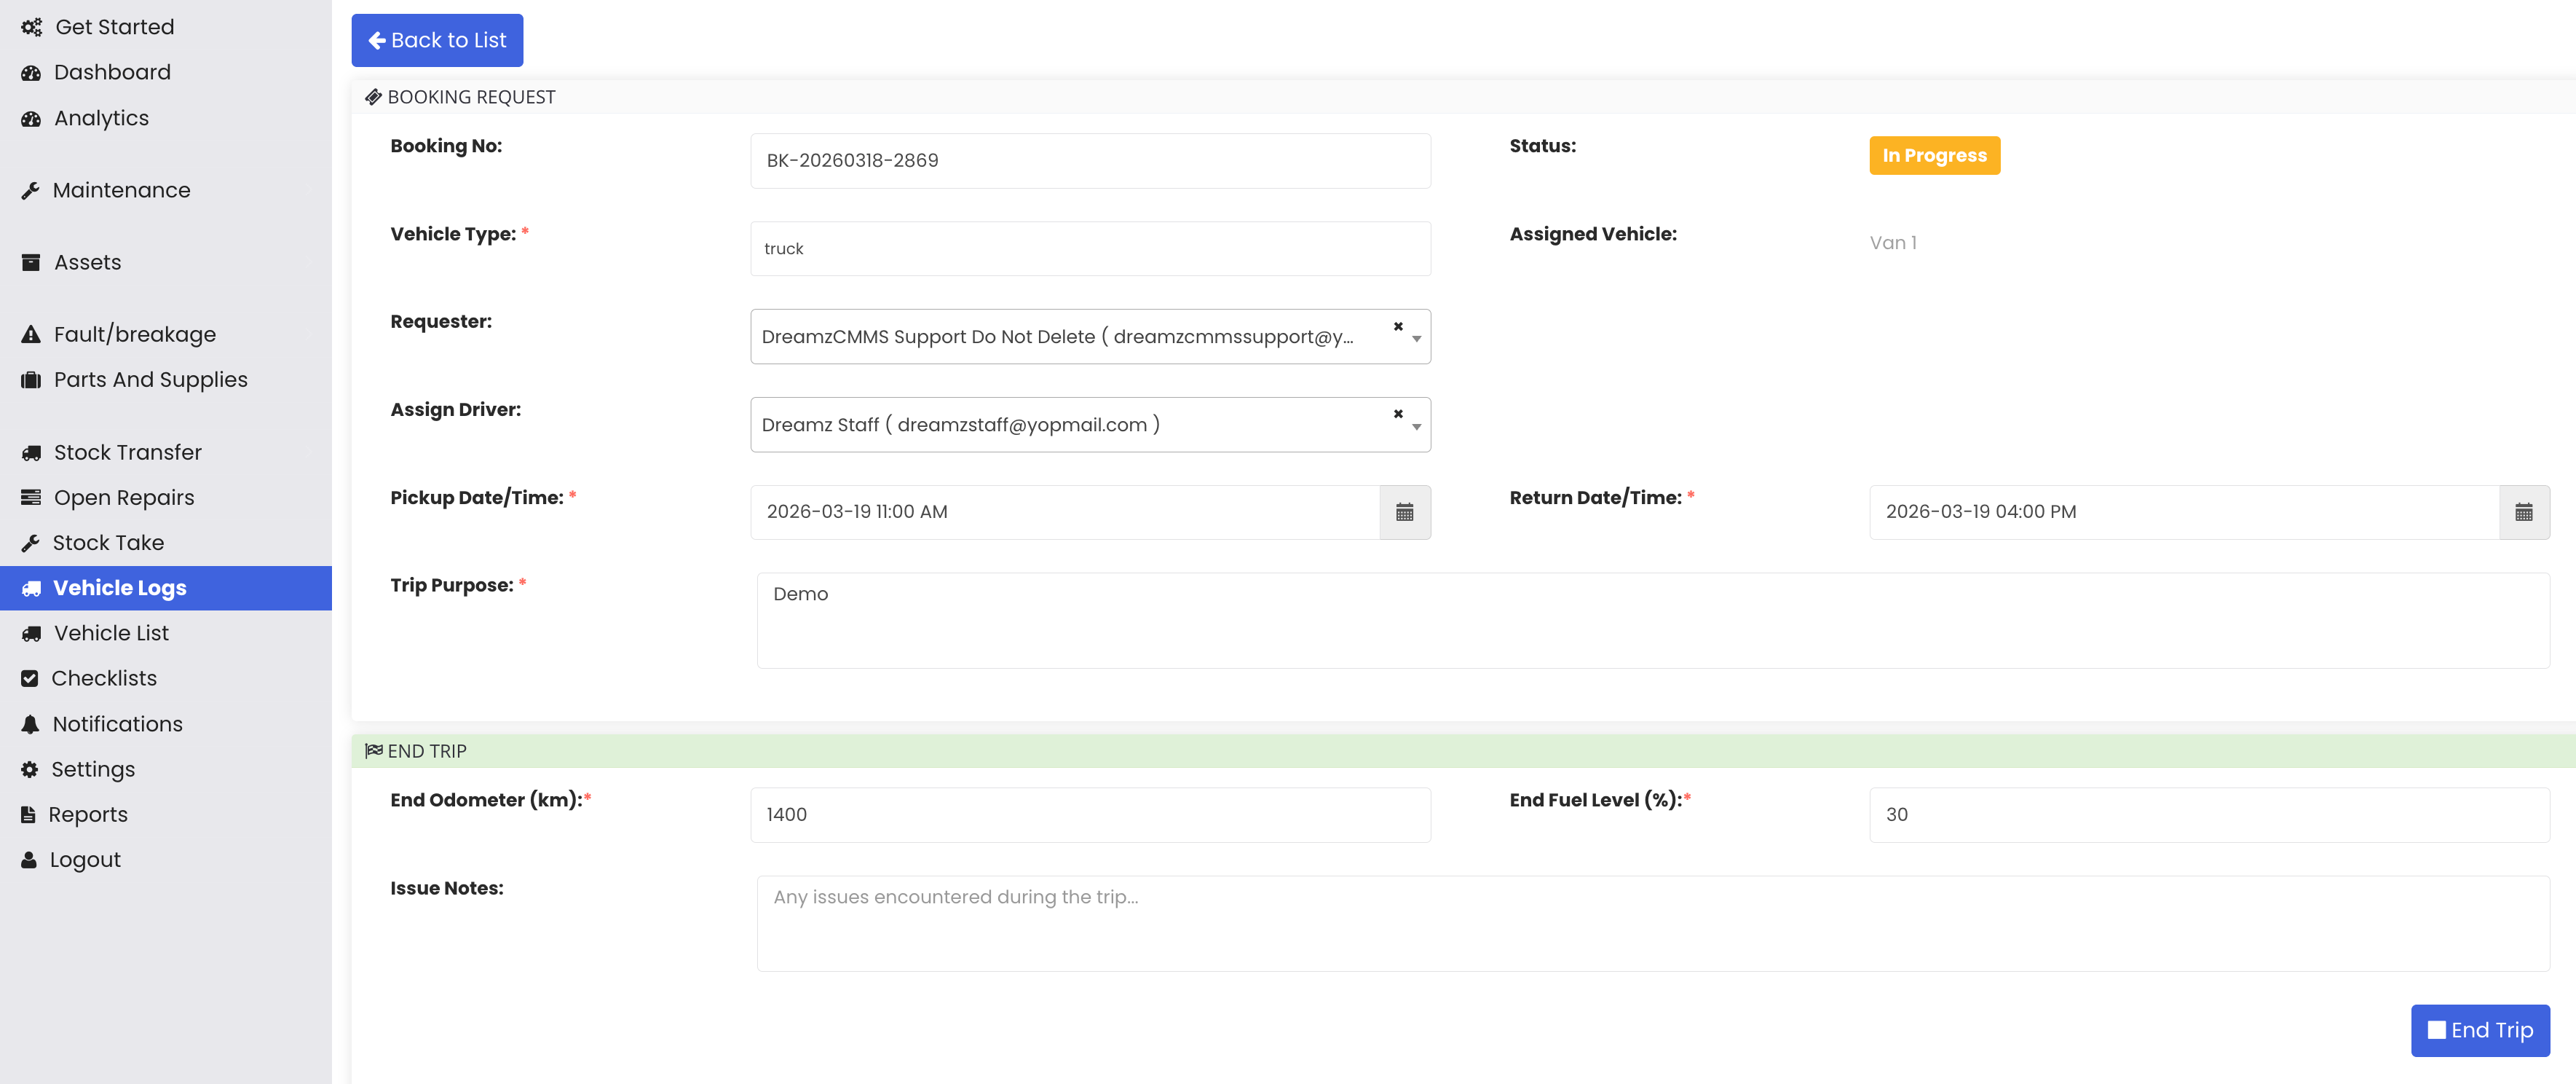Click the Notifications bell icon in sidebar
Image resolution: width=2576 pixels, height=1084 pixels.
(30, 723)
